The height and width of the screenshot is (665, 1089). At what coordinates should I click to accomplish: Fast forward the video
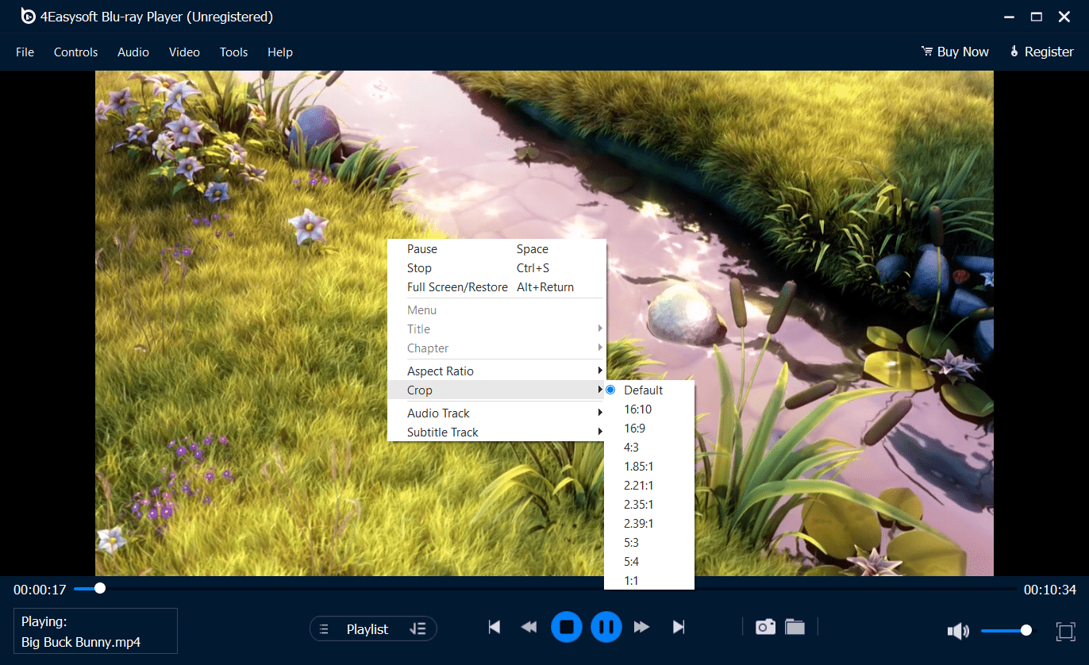pos(642,628)
